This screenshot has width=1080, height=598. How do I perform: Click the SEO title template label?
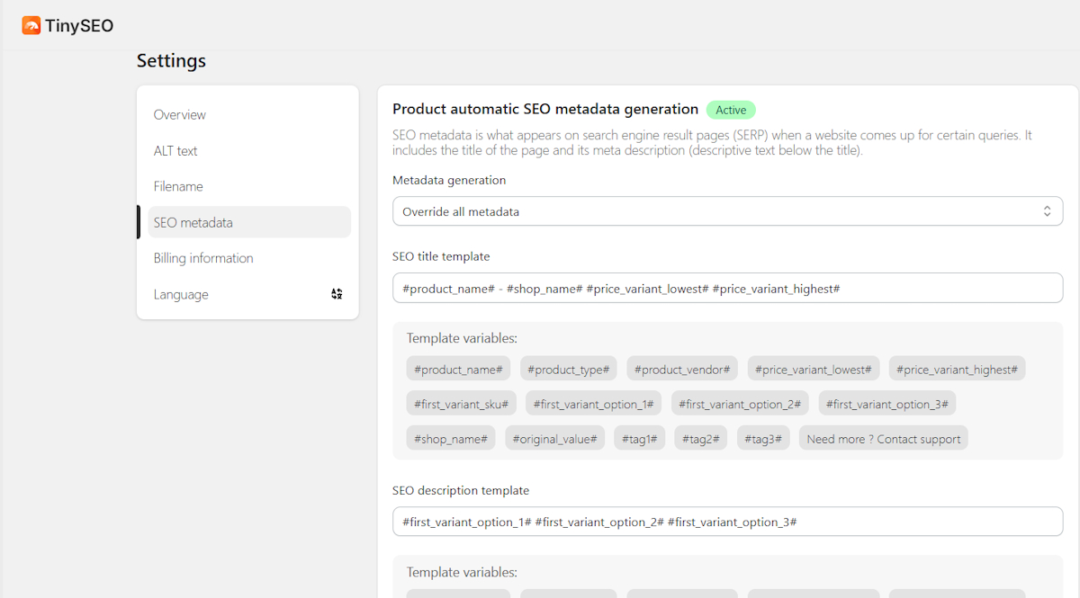click(x=441, y=256)
